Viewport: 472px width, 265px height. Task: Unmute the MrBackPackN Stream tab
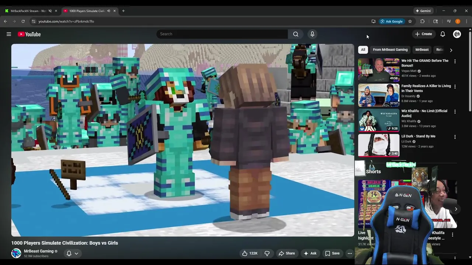(x=50, y=11)
